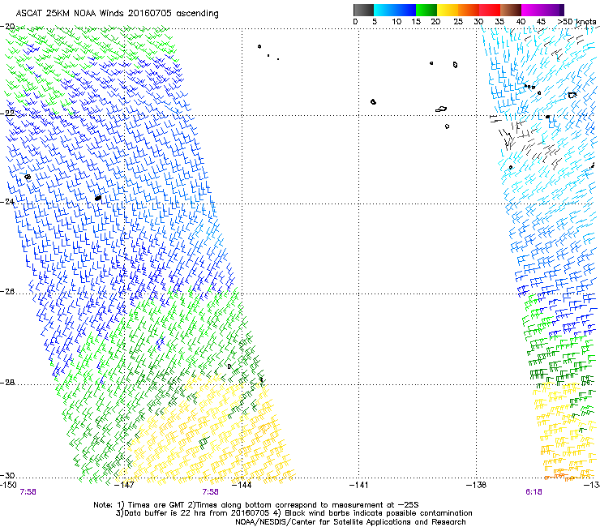Click the magenta 40-45 knots color bar segment
The image size is (600, 527).
point(532,10)
